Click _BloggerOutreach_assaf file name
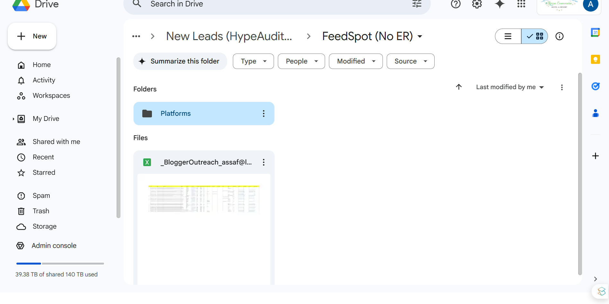The width and height of the screenshot is (609, 304). (206, 162)
